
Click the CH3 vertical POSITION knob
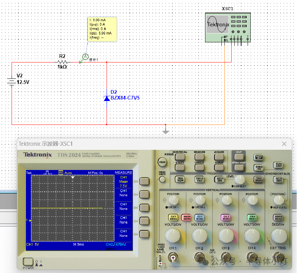pos(226,200)
